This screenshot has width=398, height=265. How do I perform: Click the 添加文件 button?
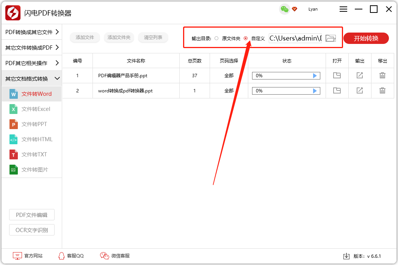click(85, 37)
